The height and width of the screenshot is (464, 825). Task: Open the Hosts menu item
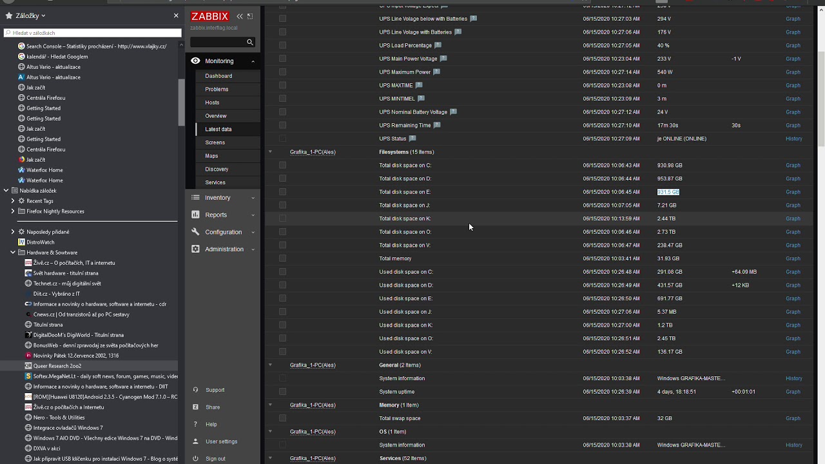pyautogui.click(x=212, y=102)
